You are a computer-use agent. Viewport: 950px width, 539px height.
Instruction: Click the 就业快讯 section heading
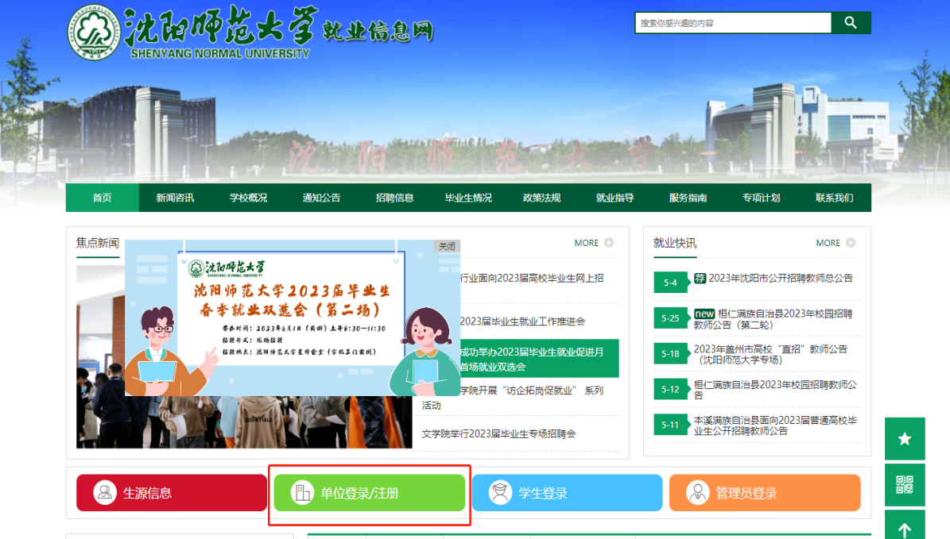click(675, 243)
